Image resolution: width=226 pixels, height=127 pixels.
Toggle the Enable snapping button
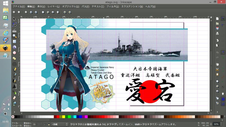click(223, 19)
